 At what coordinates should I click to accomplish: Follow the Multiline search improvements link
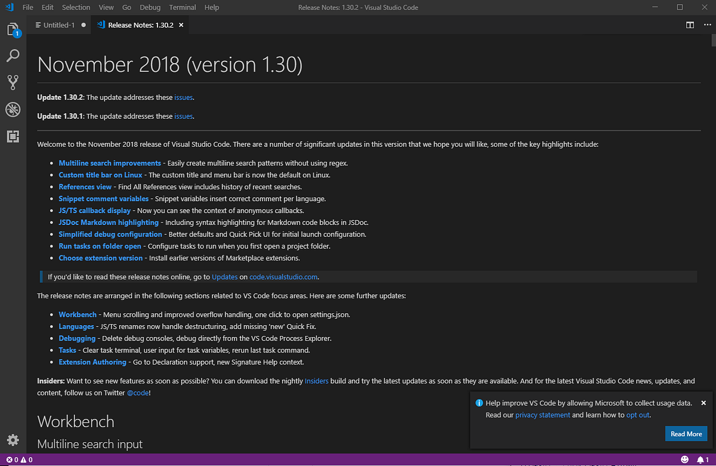(110, 163)
